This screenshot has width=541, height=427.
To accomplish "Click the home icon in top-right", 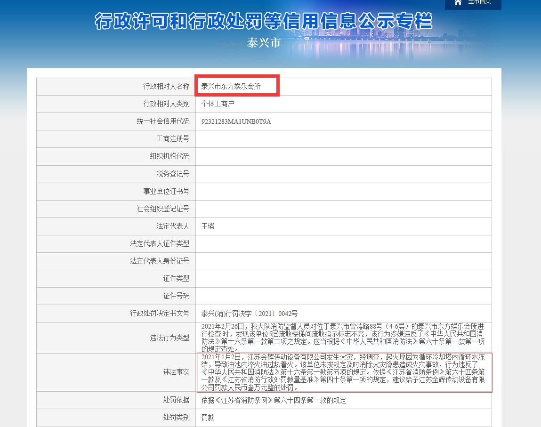I will tap(458, 2).
